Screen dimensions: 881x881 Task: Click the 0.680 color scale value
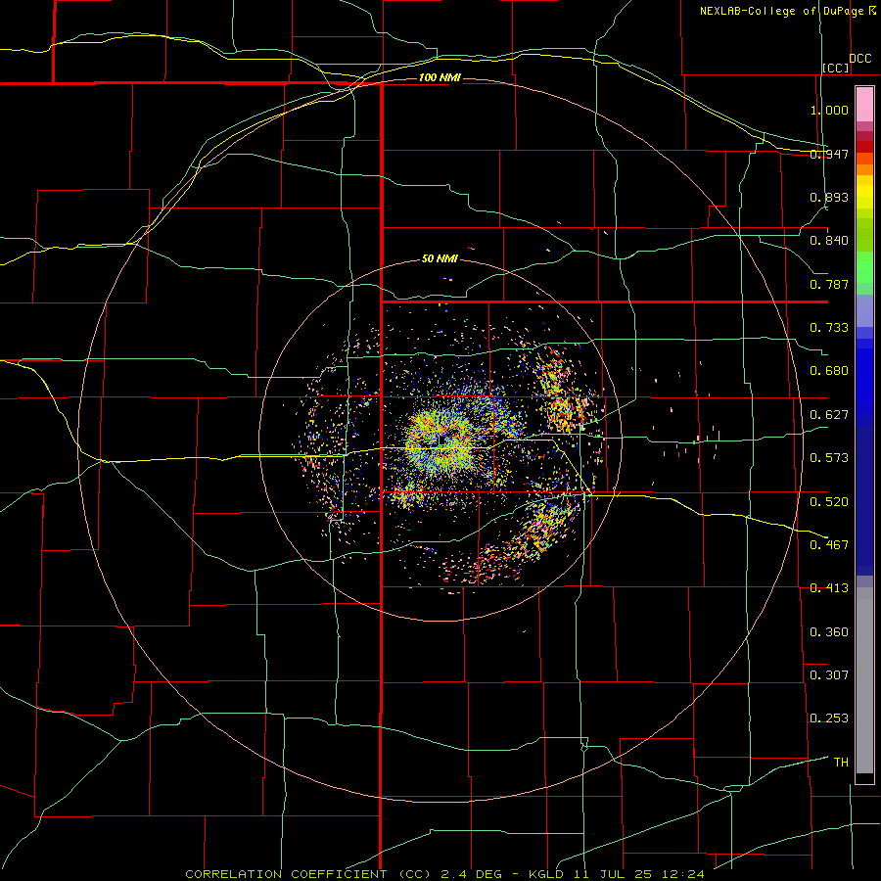tap(829, 371)
